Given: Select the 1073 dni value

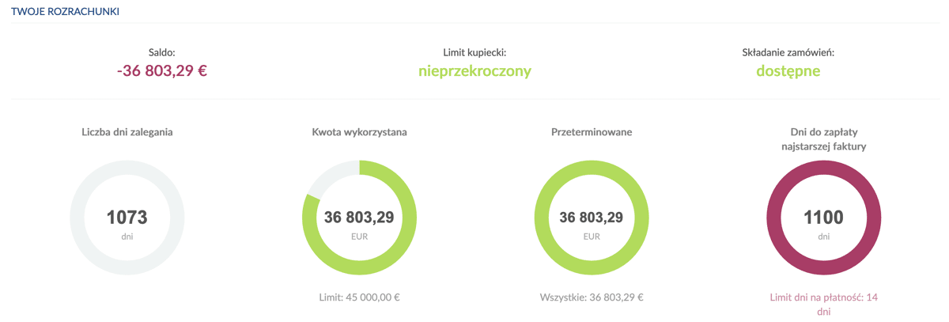Looking at the screenshot, I should click(x=127, y=224).
